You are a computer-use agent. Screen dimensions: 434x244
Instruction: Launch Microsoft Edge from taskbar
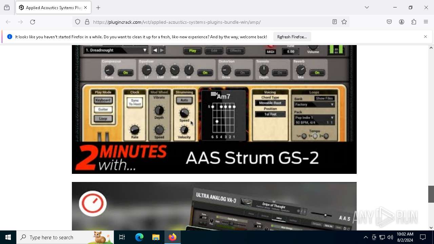pos(139,237)
